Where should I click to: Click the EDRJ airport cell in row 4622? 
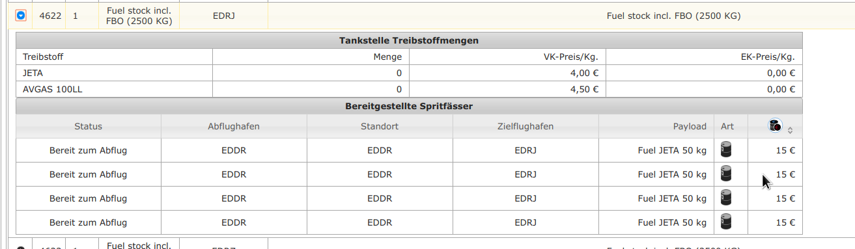point(223,16)
